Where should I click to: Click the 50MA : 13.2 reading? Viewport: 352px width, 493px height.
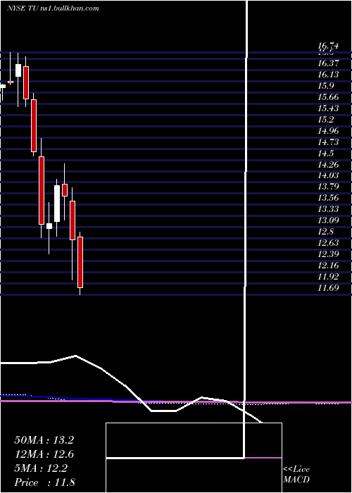[x=44, y=440]
